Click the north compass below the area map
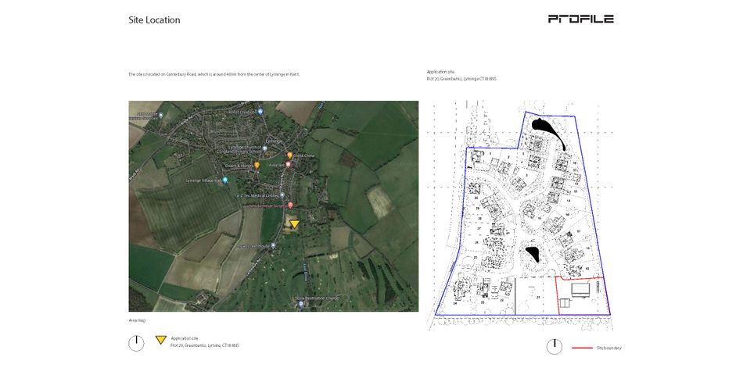 coord(136,343)
